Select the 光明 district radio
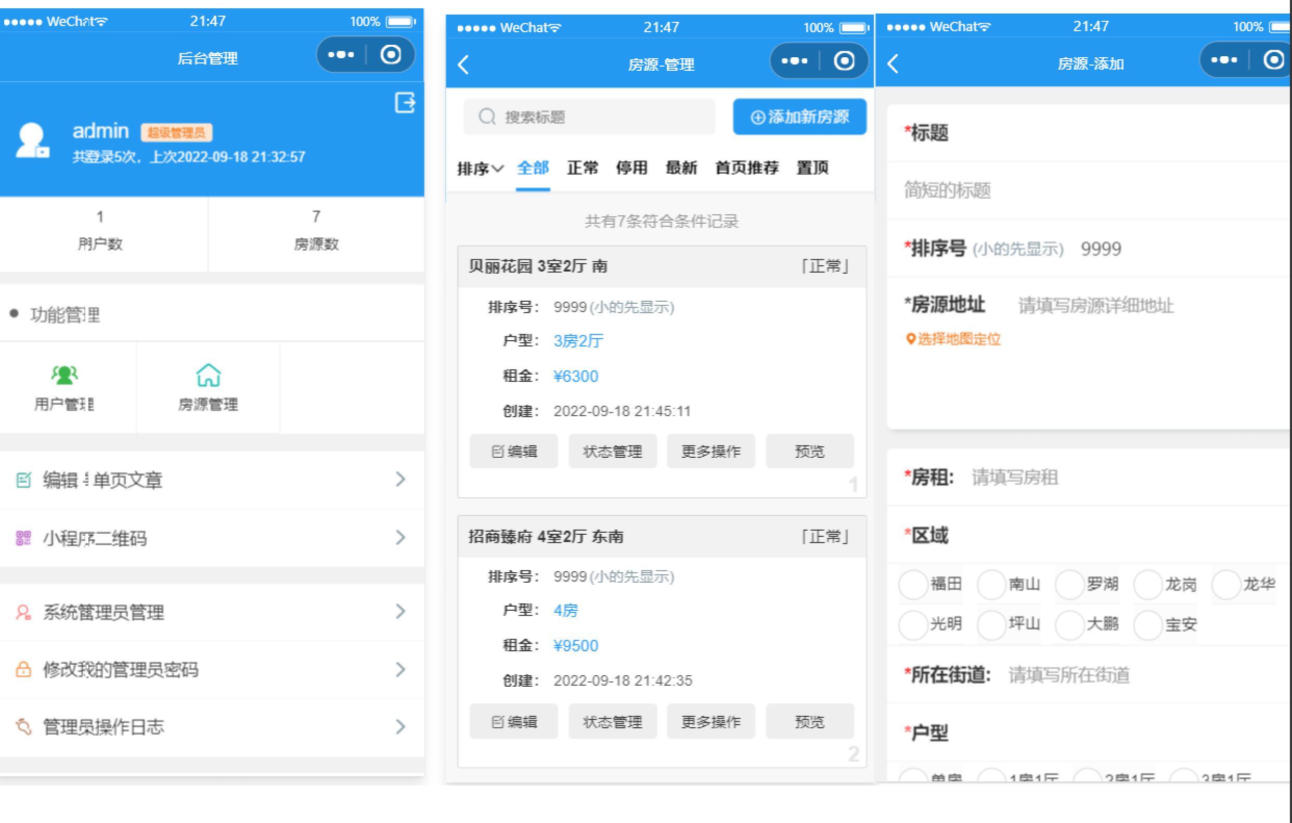This screenshot has width=1292, height=823. coord(913,624)
